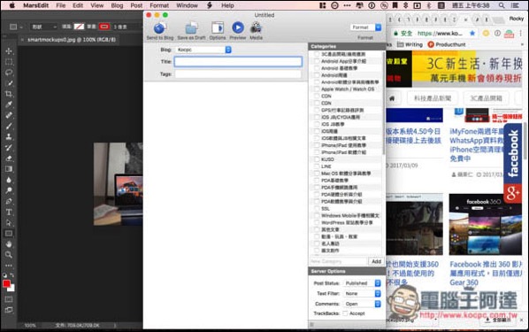Select the Hand tool in Photoshop

pyautogui.click(x=9, y=243)
